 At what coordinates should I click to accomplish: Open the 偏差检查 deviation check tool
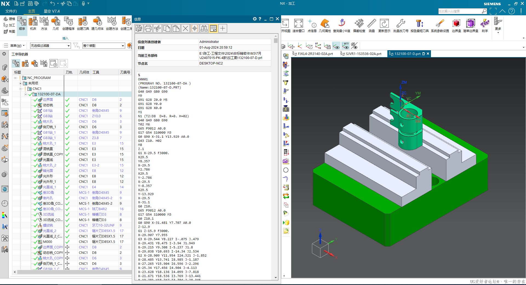[359, 26]
